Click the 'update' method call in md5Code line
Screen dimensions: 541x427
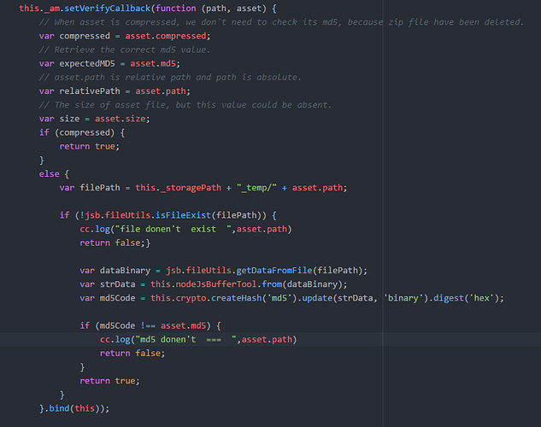click(317, 298)
